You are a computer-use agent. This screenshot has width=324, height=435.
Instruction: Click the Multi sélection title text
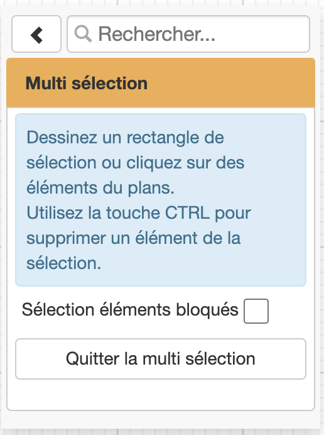tap(87, 83)
